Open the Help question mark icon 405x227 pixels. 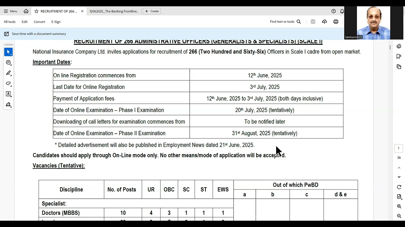tap(333, 11)
